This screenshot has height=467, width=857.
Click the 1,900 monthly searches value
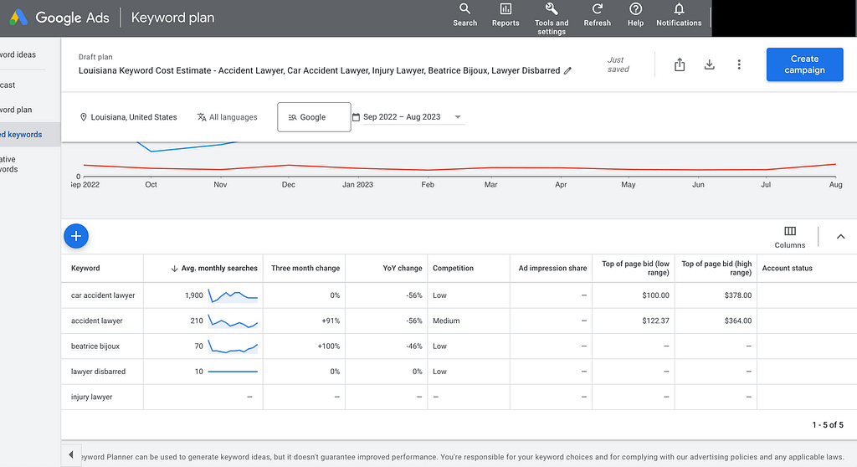pos(193,295)
